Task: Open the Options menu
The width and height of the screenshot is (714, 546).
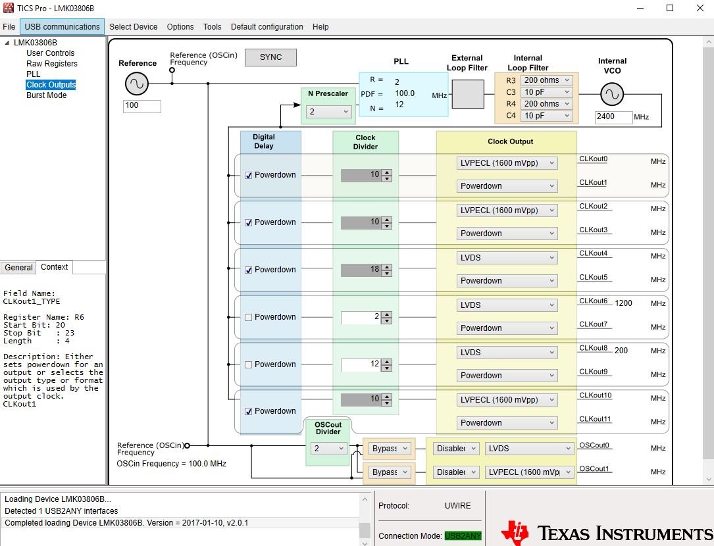Action: click(180, 27)
